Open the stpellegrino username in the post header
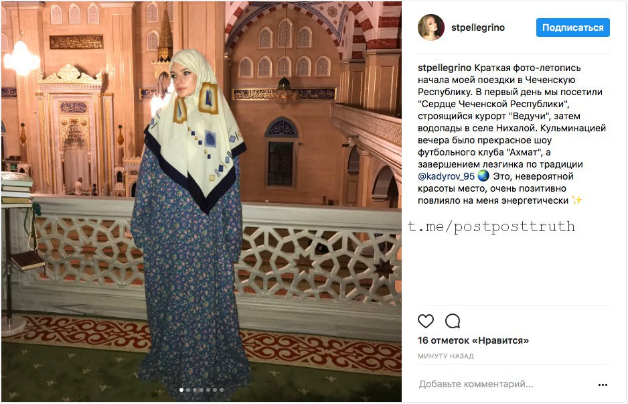 (478, 27)
